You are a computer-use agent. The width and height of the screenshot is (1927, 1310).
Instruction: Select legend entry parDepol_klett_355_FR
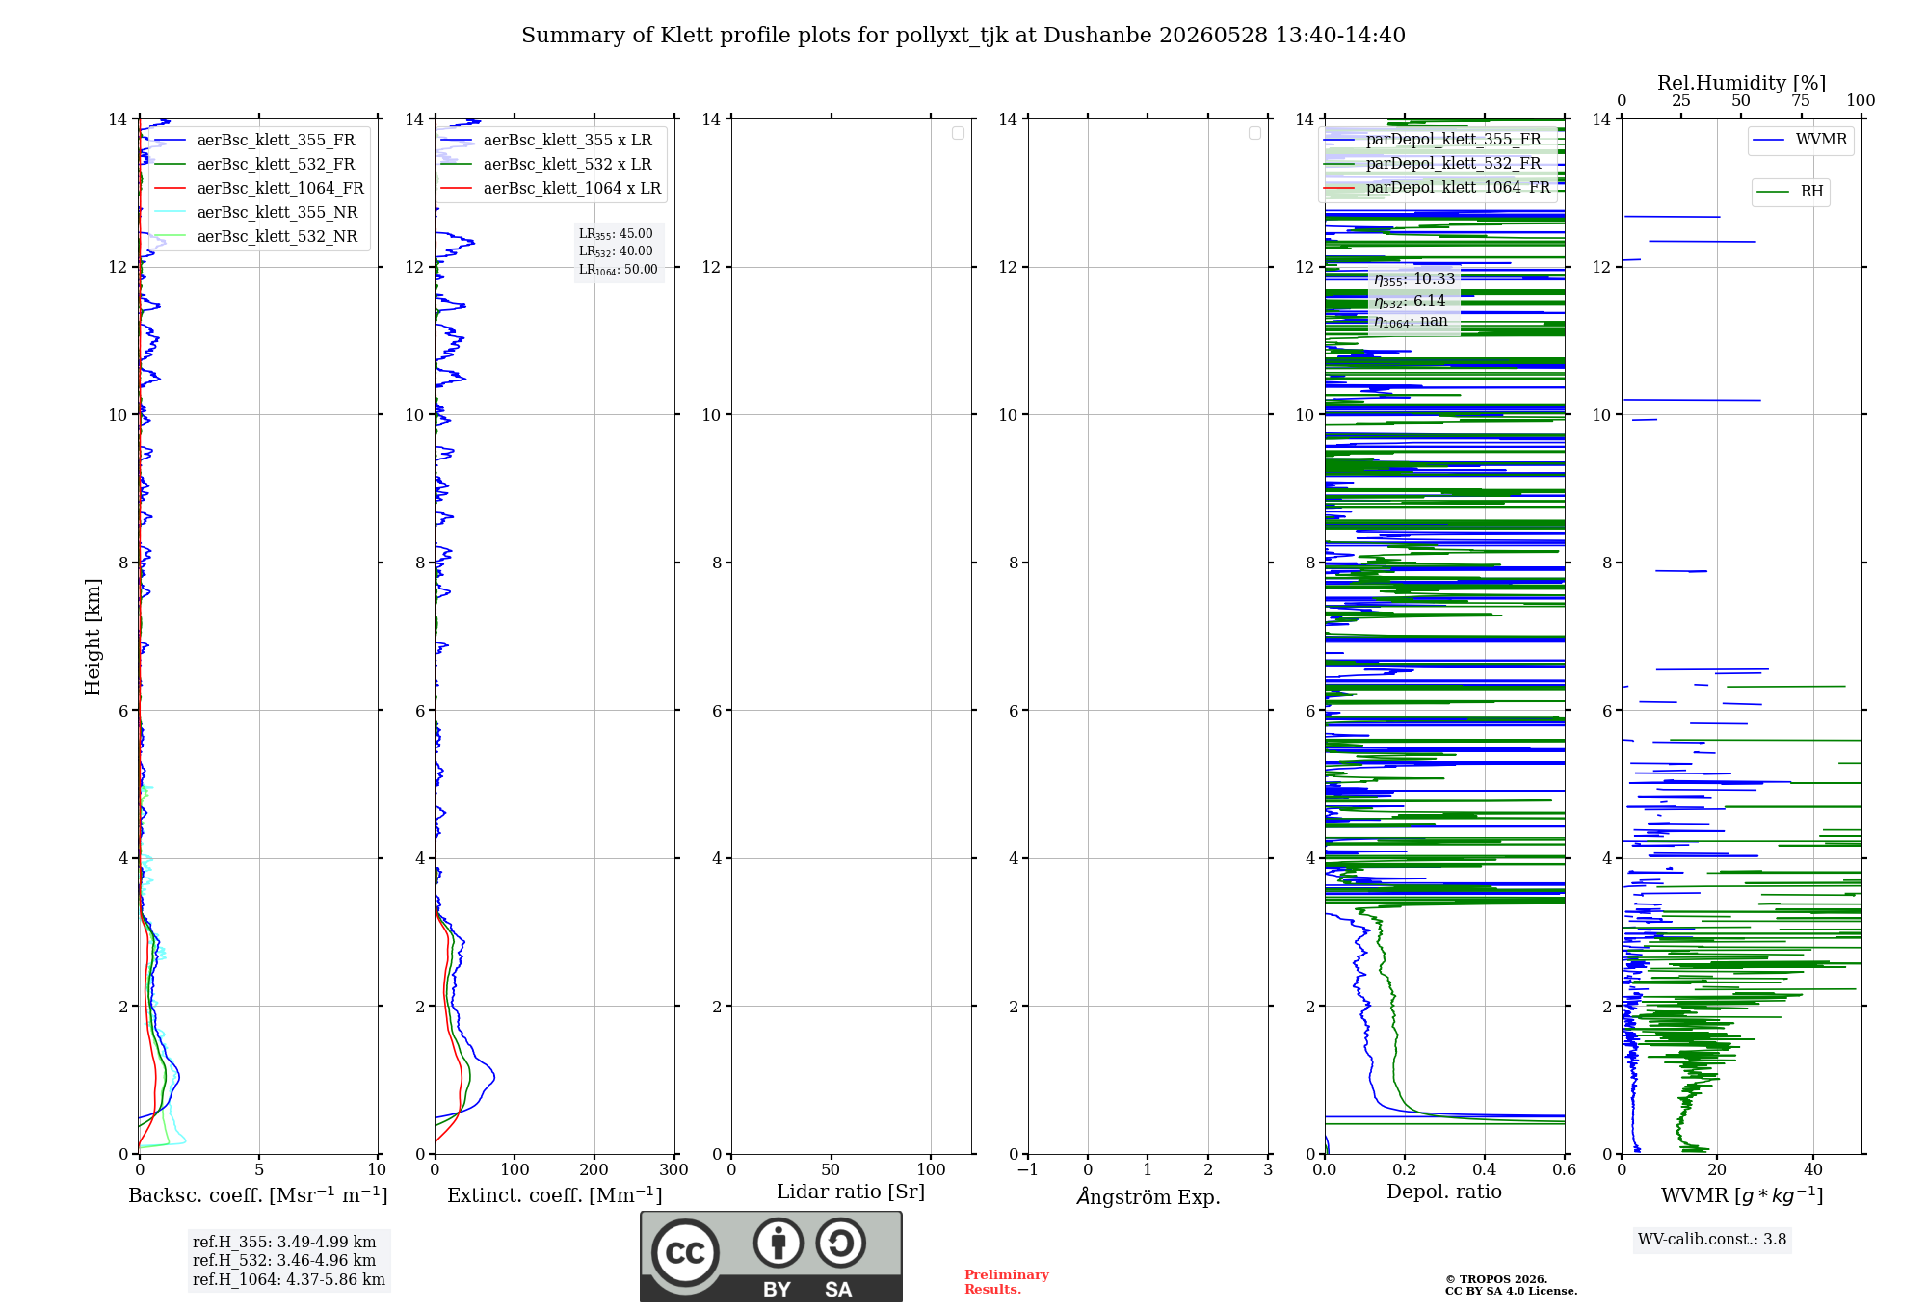(1434, 139)
